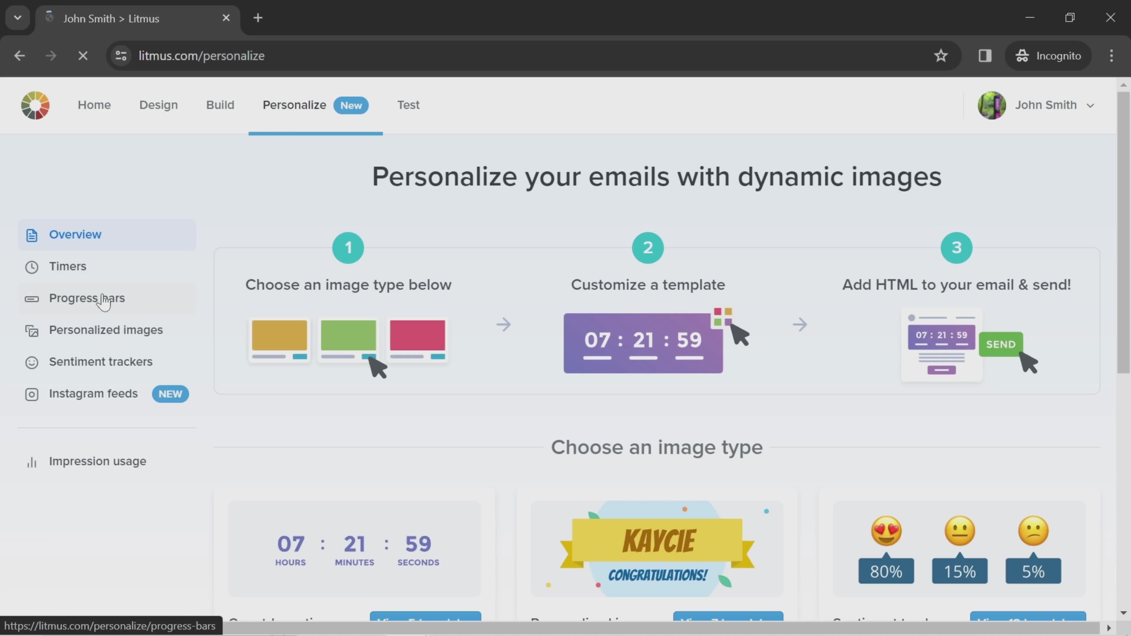The width and height of the screenshot is (1131, 636).
Task: Click the countdown timer thumbnail
Action: (x=355, y=548)
